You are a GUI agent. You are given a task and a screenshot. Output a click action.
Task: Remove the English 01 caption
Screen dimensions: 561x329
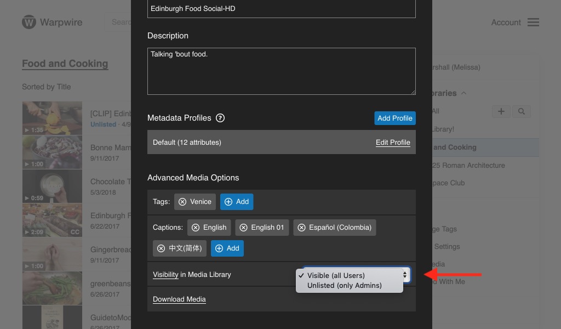point(243,228)
